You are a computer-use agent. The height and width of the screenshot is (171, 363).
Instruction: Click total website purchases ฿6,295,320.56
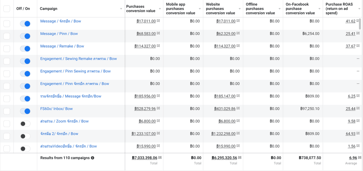pos(224,158)
